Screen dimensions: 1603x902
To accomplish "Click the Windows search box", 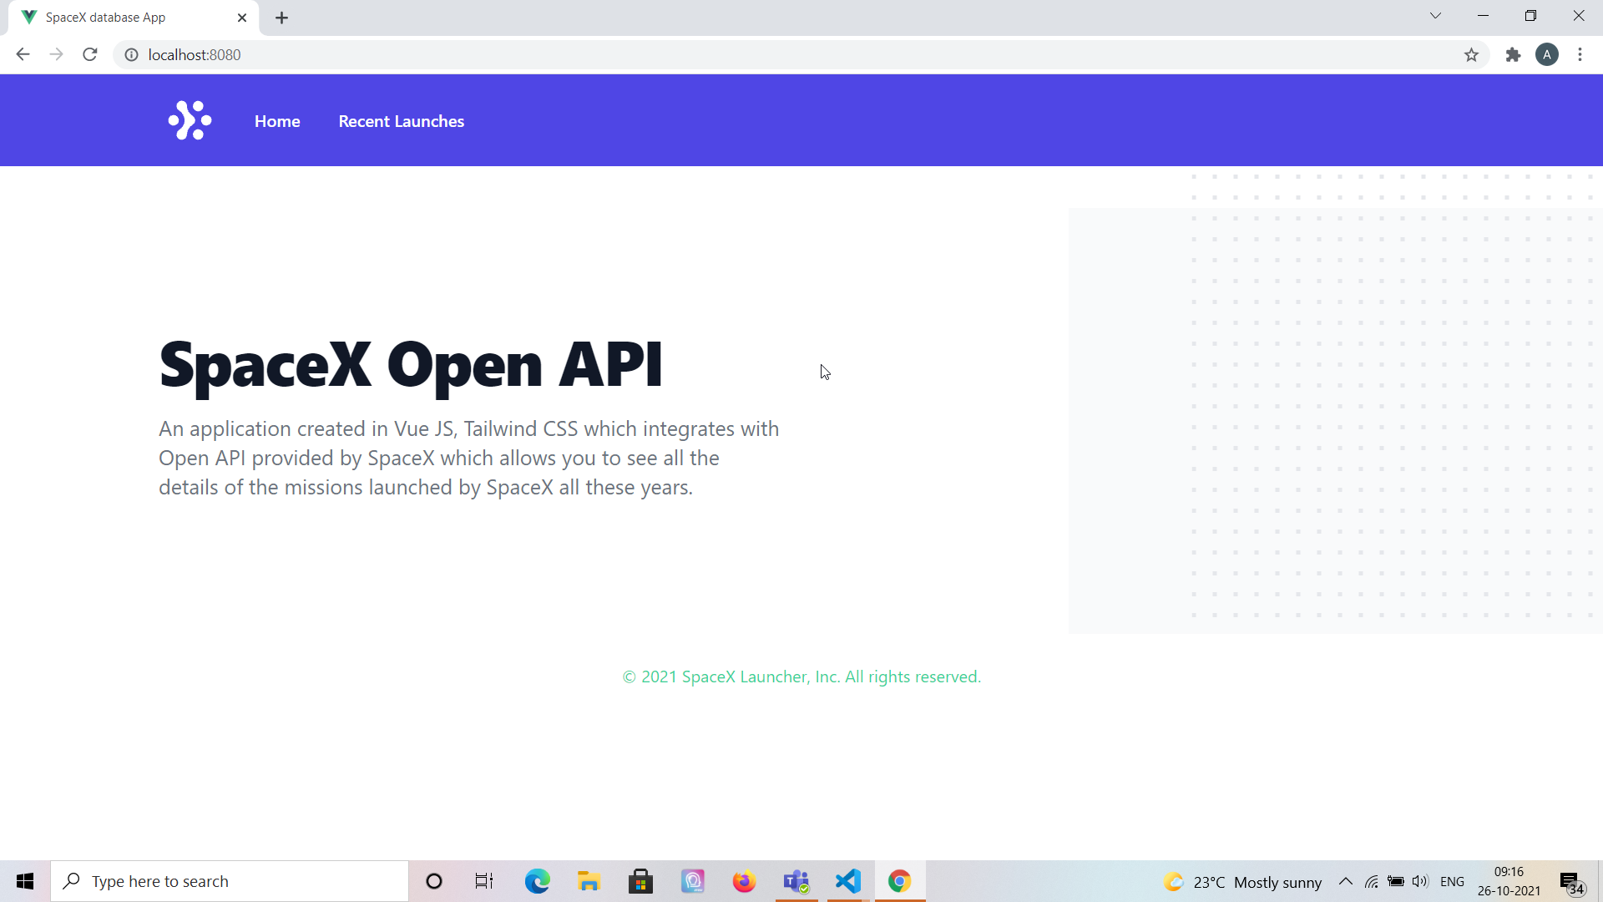I will pos(230,881).
